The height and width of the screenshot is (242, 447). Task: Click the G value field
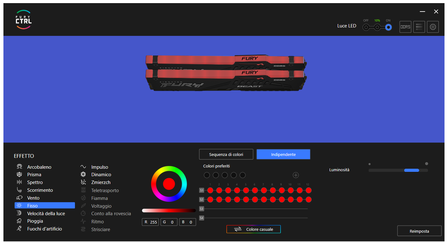coord(169,222)
